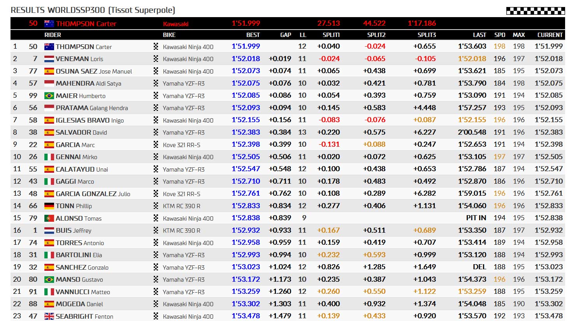Click the Indonesian flag beside MAHENDRA Aldi Satya

click(x=49, y=83)
